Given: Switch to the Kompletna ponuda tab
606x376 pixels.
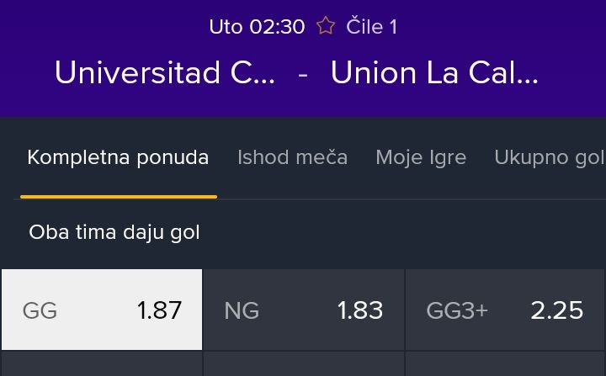Looking at the screenshot, I should (118, 157).
